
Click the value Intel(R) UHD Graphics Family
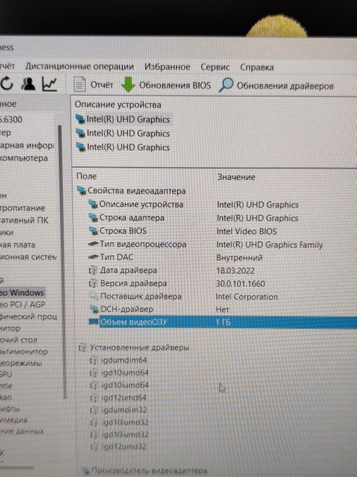[x=269, y=245]
